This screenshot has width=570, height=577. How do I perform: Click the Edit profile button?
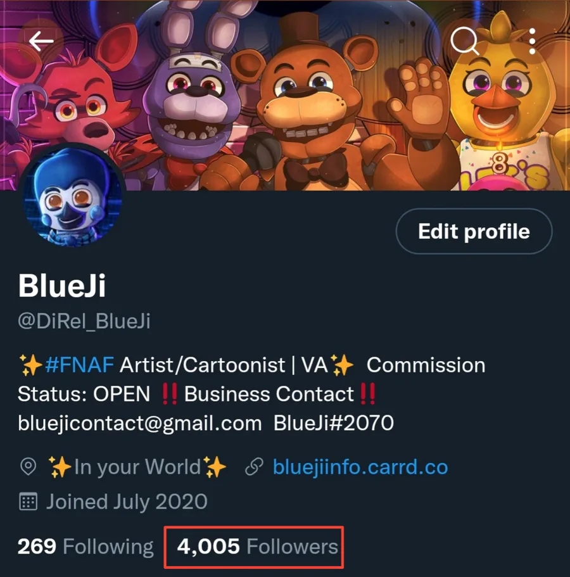(474, 231)
